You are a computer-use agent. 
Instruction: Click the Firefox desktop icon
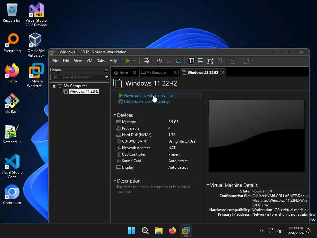[12, 73]
